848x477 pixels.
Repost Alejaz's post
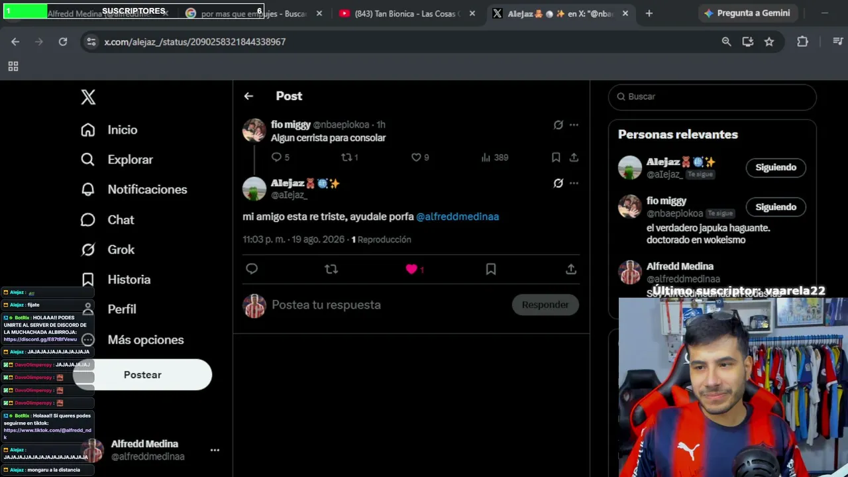pyautogui.click(x=331, y=269)
